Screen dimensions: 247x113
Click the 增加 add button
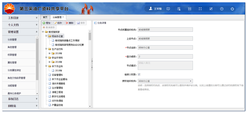point(46,23)
